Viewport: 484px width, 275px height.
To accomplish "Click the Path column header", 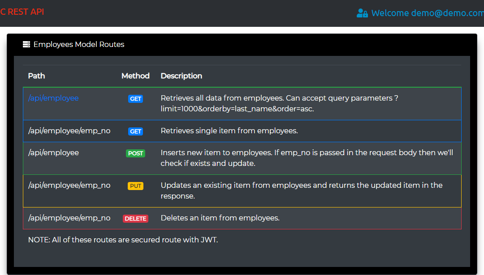I will tap(36, 76).
